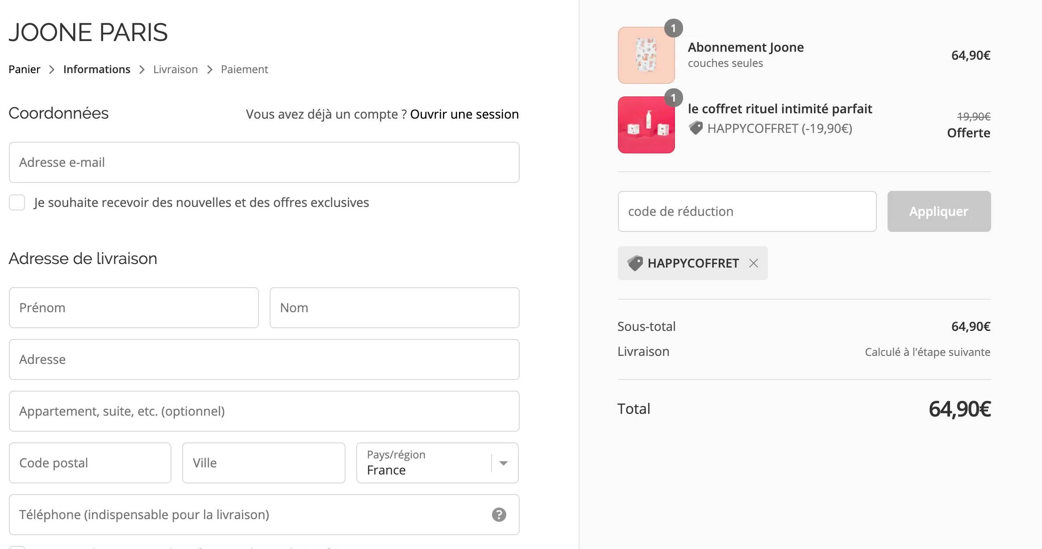Viewport: 1042px width, 549px height.
Task: Click the quantity badge on the coffret thumbnail
Action: (x=673, y=98)
